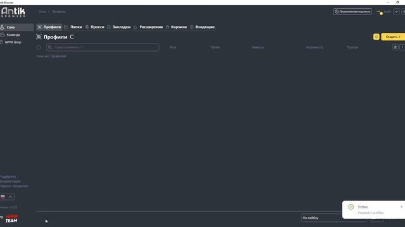Open the Прокси tab
This screenshot has height=227, width=405.
(94, 27)
